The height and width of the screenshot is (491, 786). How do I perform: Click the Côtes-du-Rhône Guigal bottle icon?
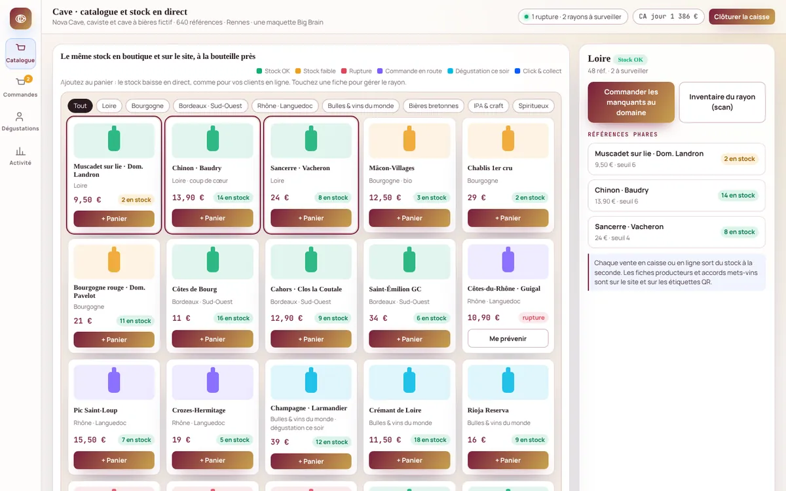click(x=508, y=260)
